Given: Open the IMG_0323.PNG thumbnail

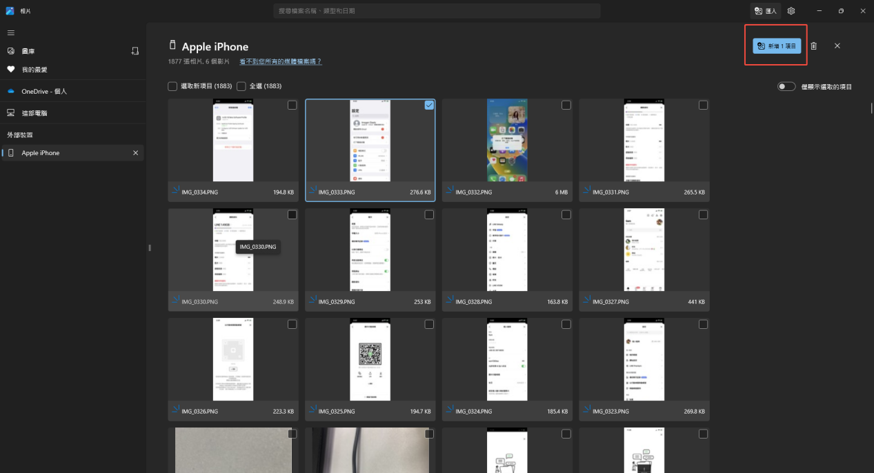Looking at the screenshot, I should coord(644,359).
